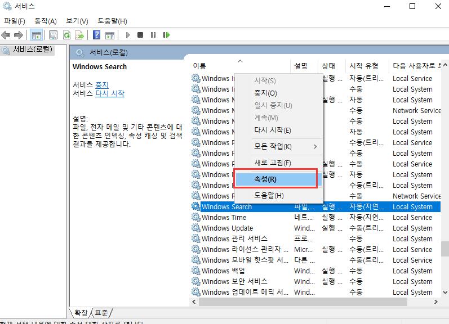Select the Windows 라이선스 관리자 row
The height and width of the screenshot is (324, 449).
pyautogui.click(x=316, y=249)
